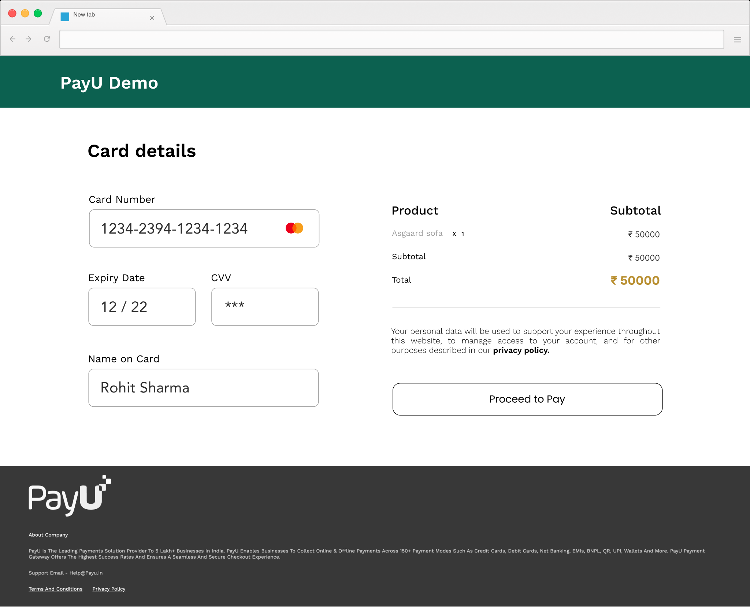Click the gold ₹ 50000 total amount
Image resolution: width=750 pixels, height=607 pixels.
(x=635, y=280)
